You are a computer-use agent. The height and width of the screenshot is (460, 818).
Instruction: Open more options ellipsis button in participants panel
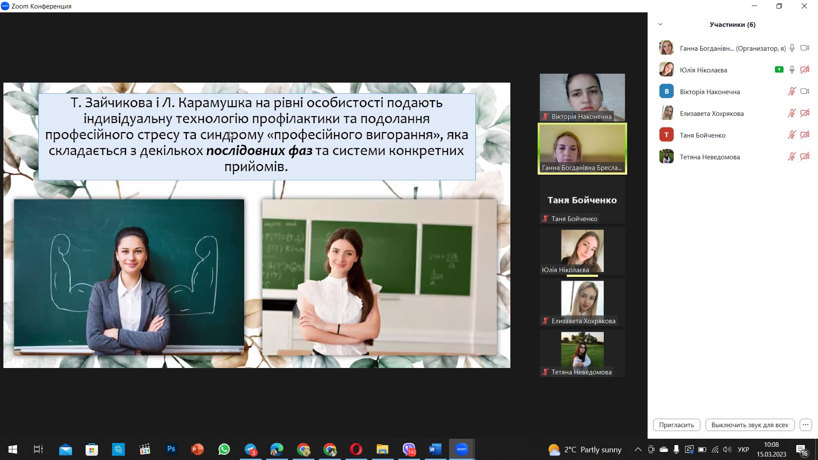coord(805,425)
